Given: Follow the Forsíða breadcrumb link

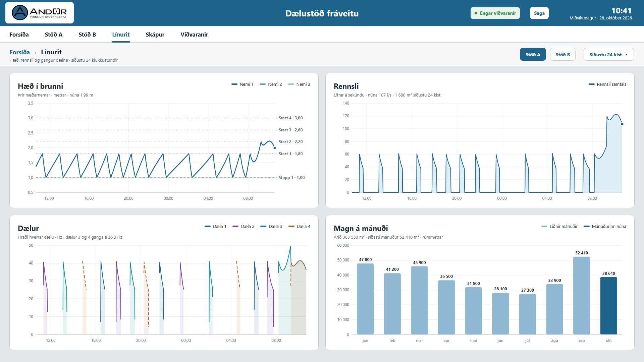Looking at the screenshot, I should 19,52.
